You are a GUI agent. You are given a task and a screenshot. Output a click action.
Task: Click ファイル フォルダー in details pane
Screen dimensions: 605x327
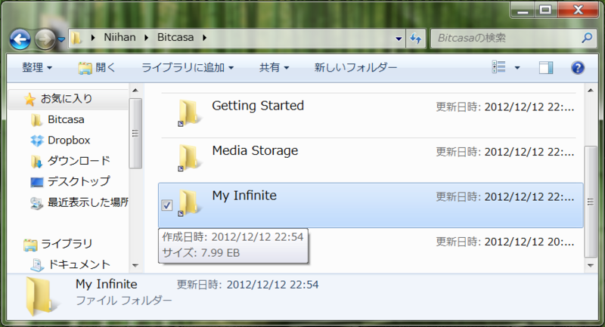pos(123,301)
